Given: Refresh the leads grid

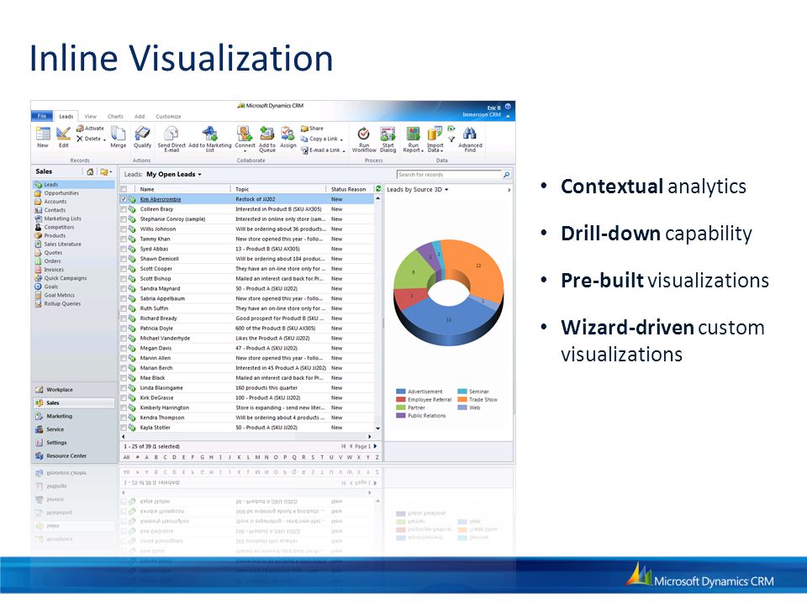Looking at the screenshot, I should pyautogui.click(x=378, y=189).
